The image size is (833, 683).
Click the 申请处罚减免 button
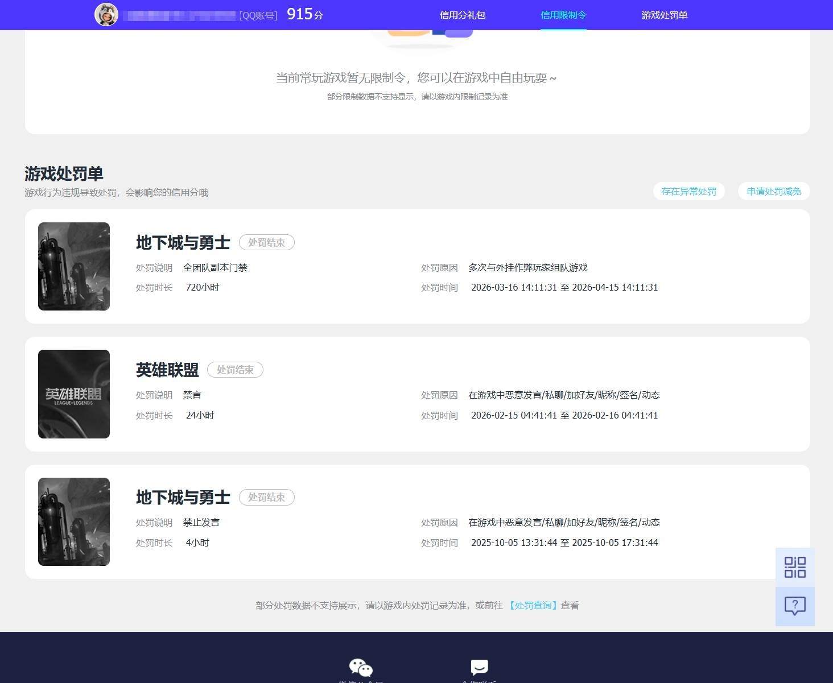click(x=774, y=192)
